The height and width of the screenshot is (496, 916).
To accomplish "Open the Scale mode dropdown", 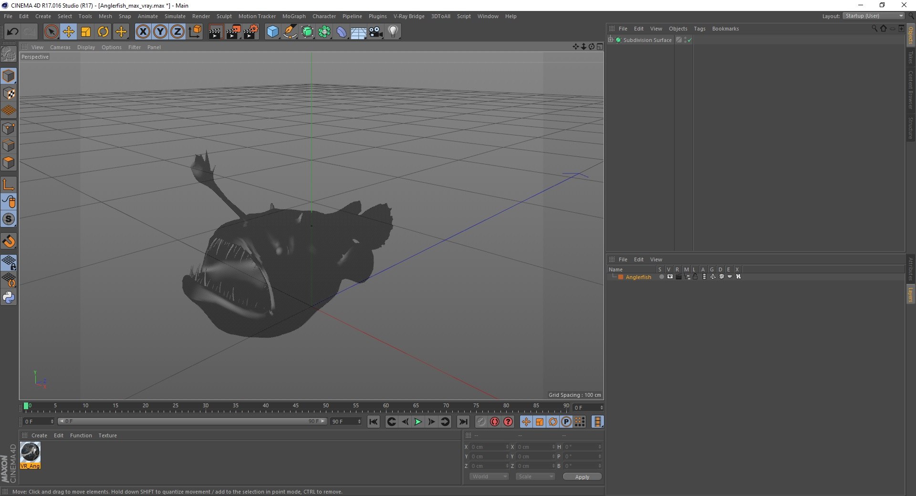I will click(535, 476).
